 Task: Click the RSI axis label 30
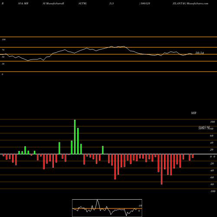[3, 64]
